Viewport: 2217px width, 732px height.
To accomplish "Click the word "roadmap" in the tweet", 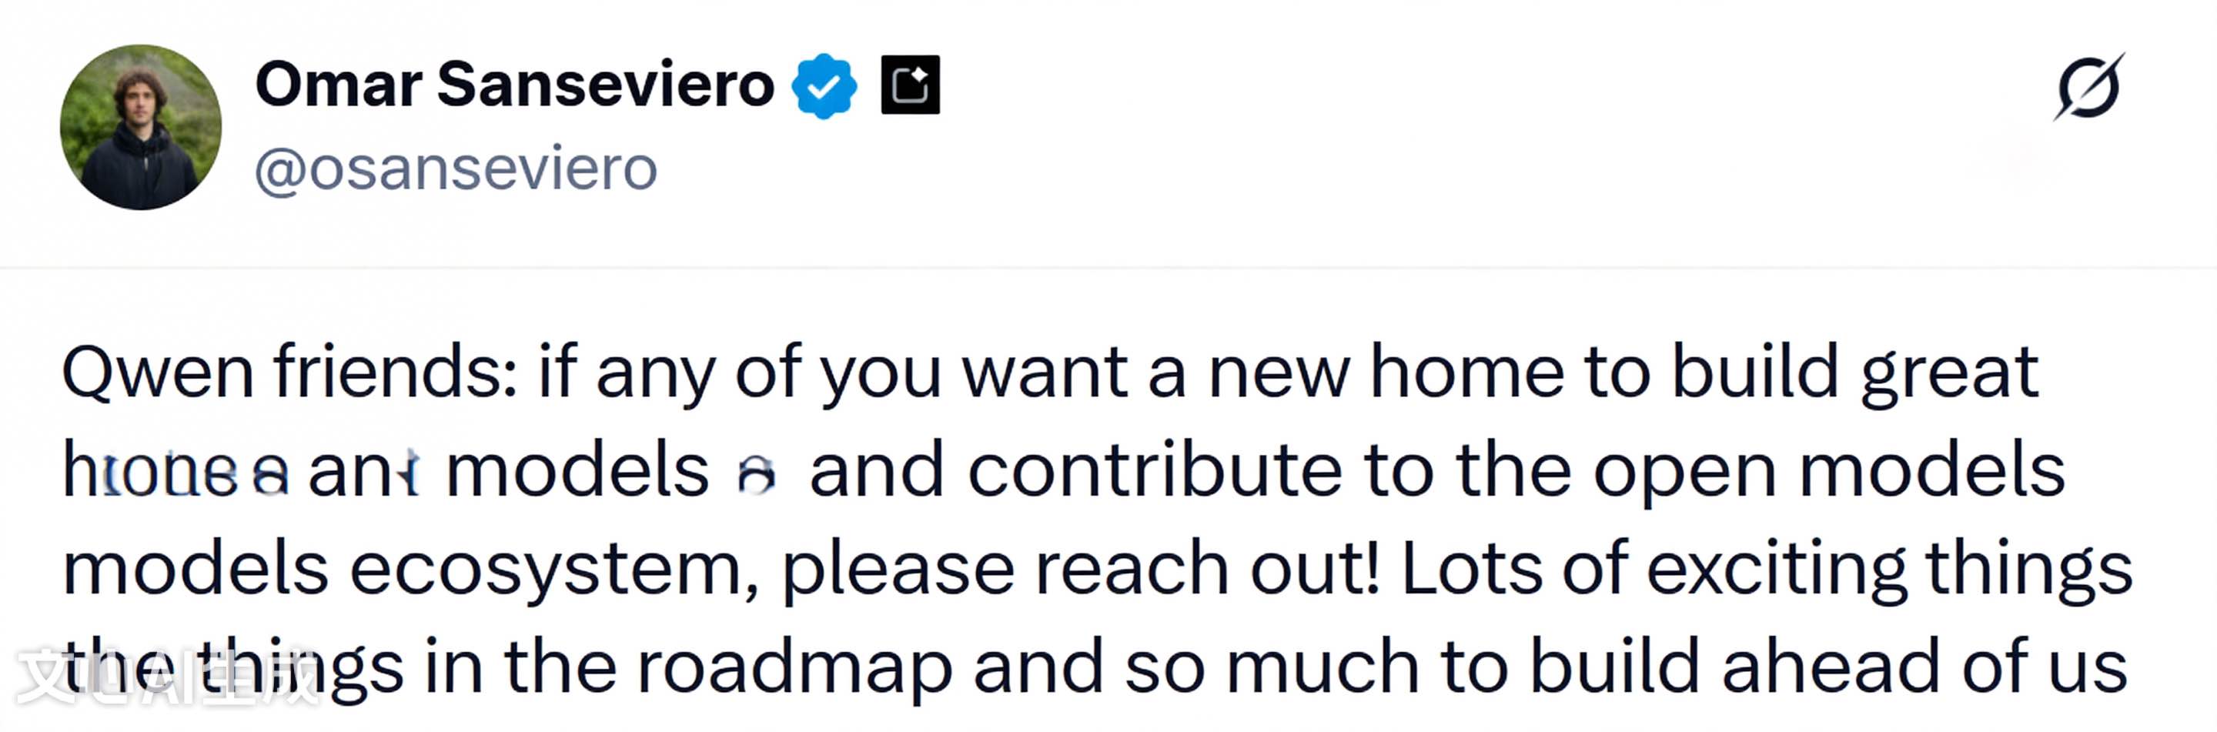I will (794, 667).
